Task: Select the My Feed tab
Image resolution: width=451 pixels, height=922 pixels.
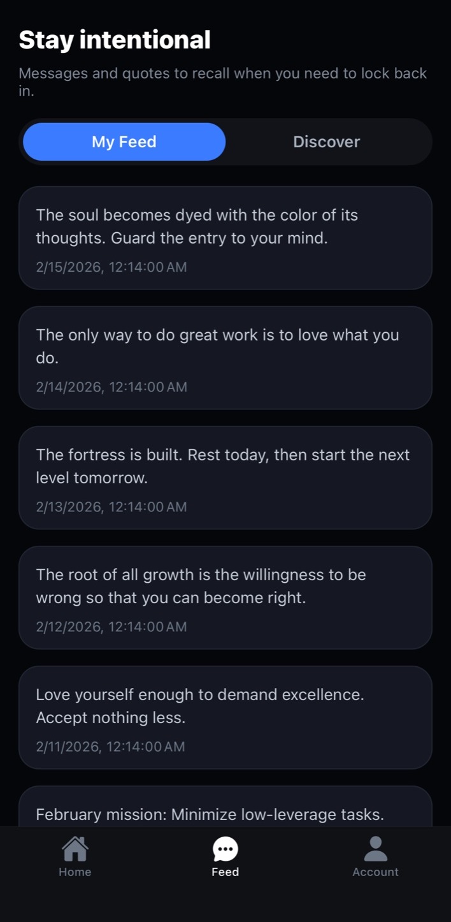Action: pyautogui.click(x=124, y=142)
